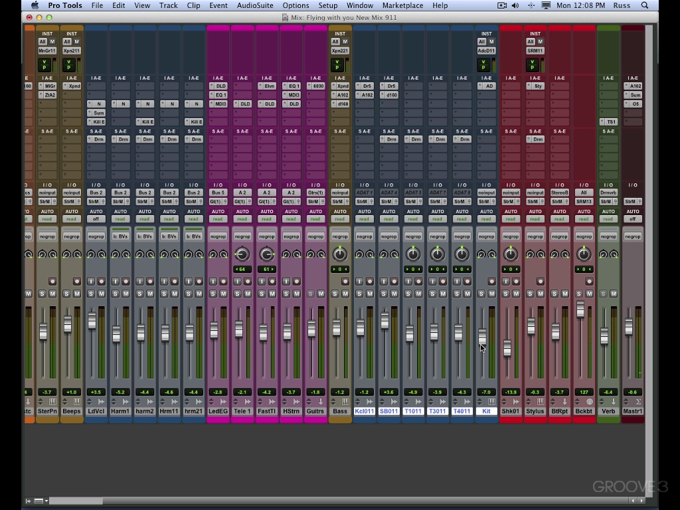Record-enable the Bass track
The image size is (680, 510).
pos(345,282)
